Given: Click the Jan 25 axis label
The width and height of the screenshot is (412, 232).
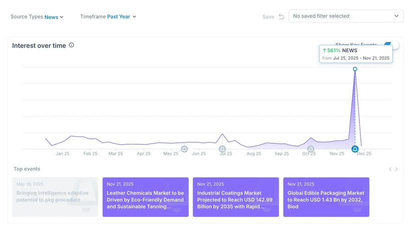Looking at the screenshot, I should [x=63, y=154].
